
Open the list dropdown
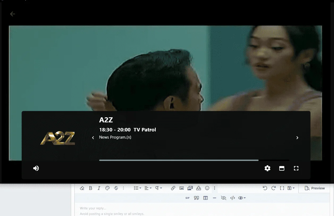pyautogui.click(x=137, y=188)
